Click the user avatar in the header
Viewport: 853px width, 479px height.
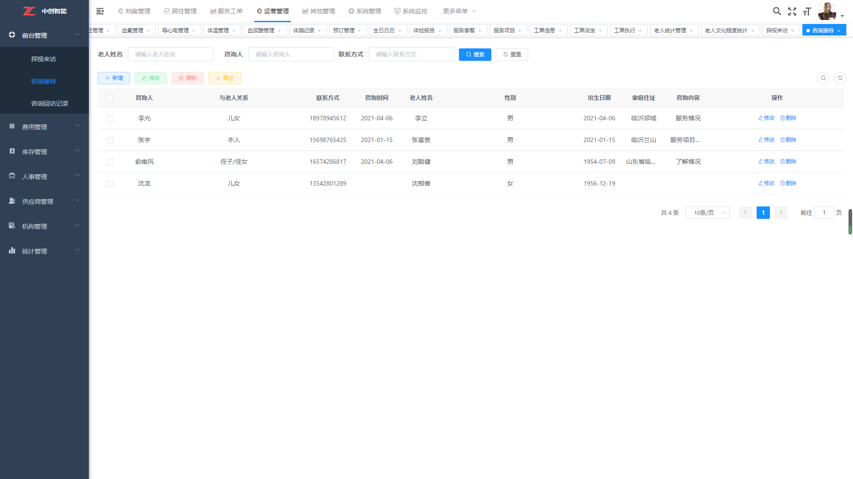[827, 11]
